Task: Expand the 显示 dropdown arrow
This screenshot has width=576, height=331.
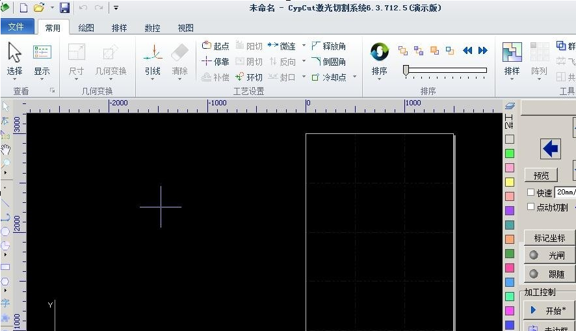Action: (42, 79)
